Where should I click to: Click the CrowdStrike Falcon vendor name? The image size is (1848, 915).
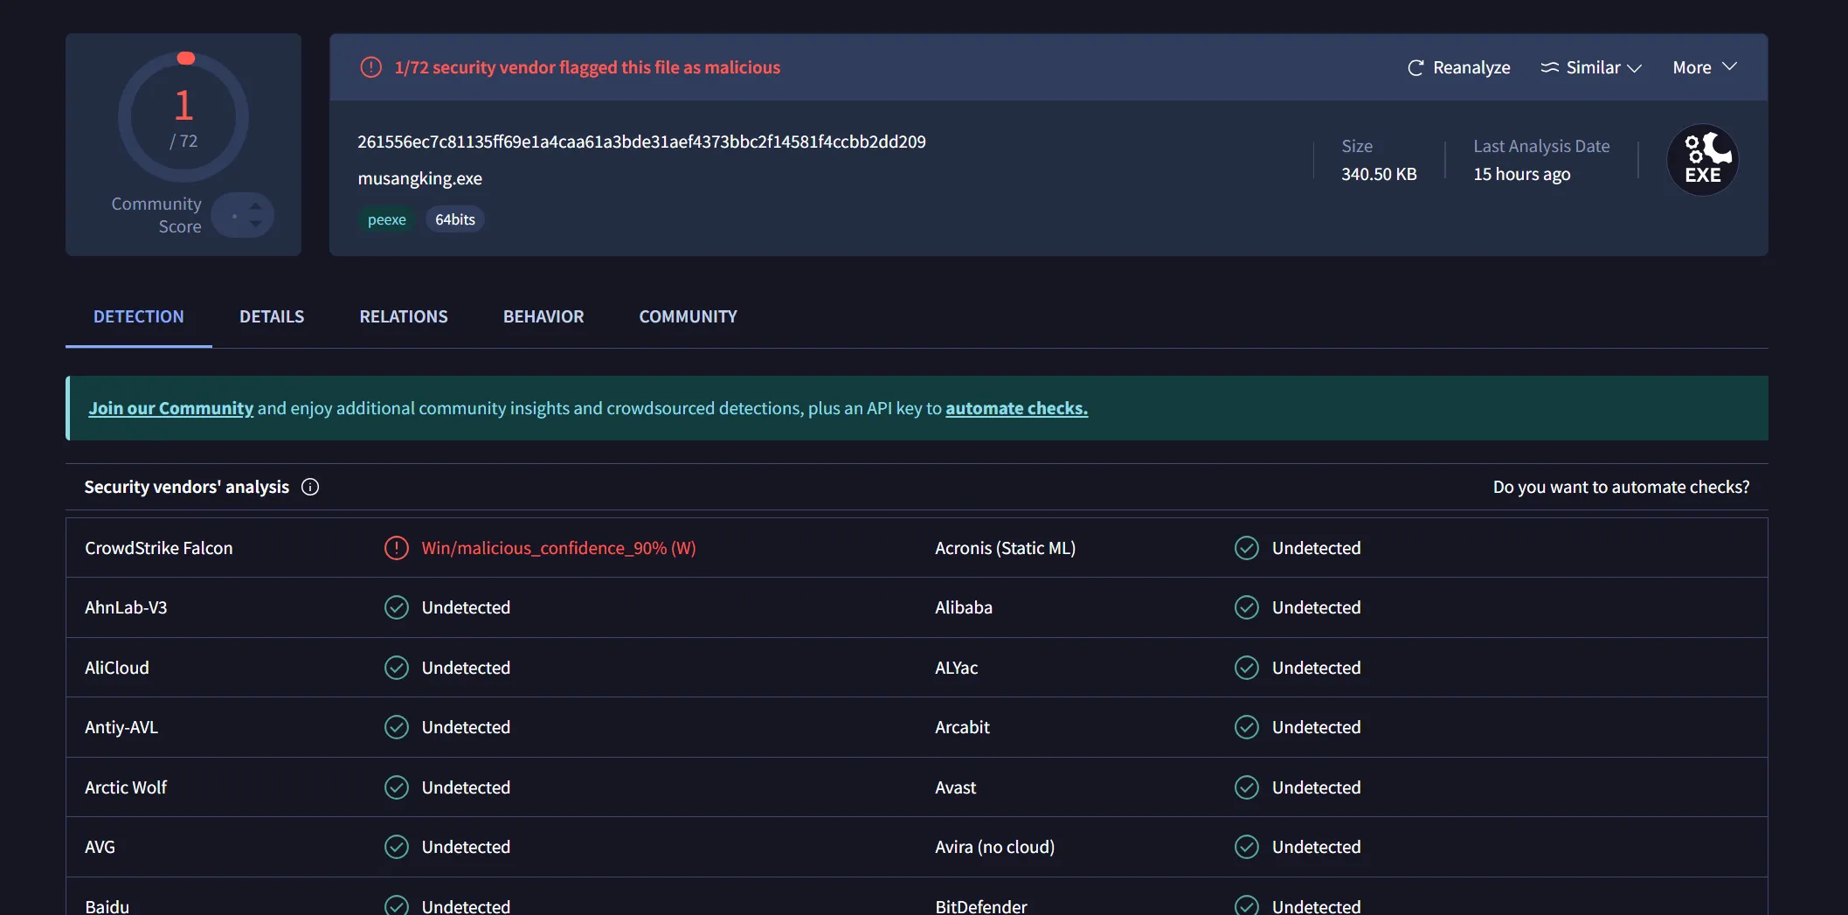(159, 548)
